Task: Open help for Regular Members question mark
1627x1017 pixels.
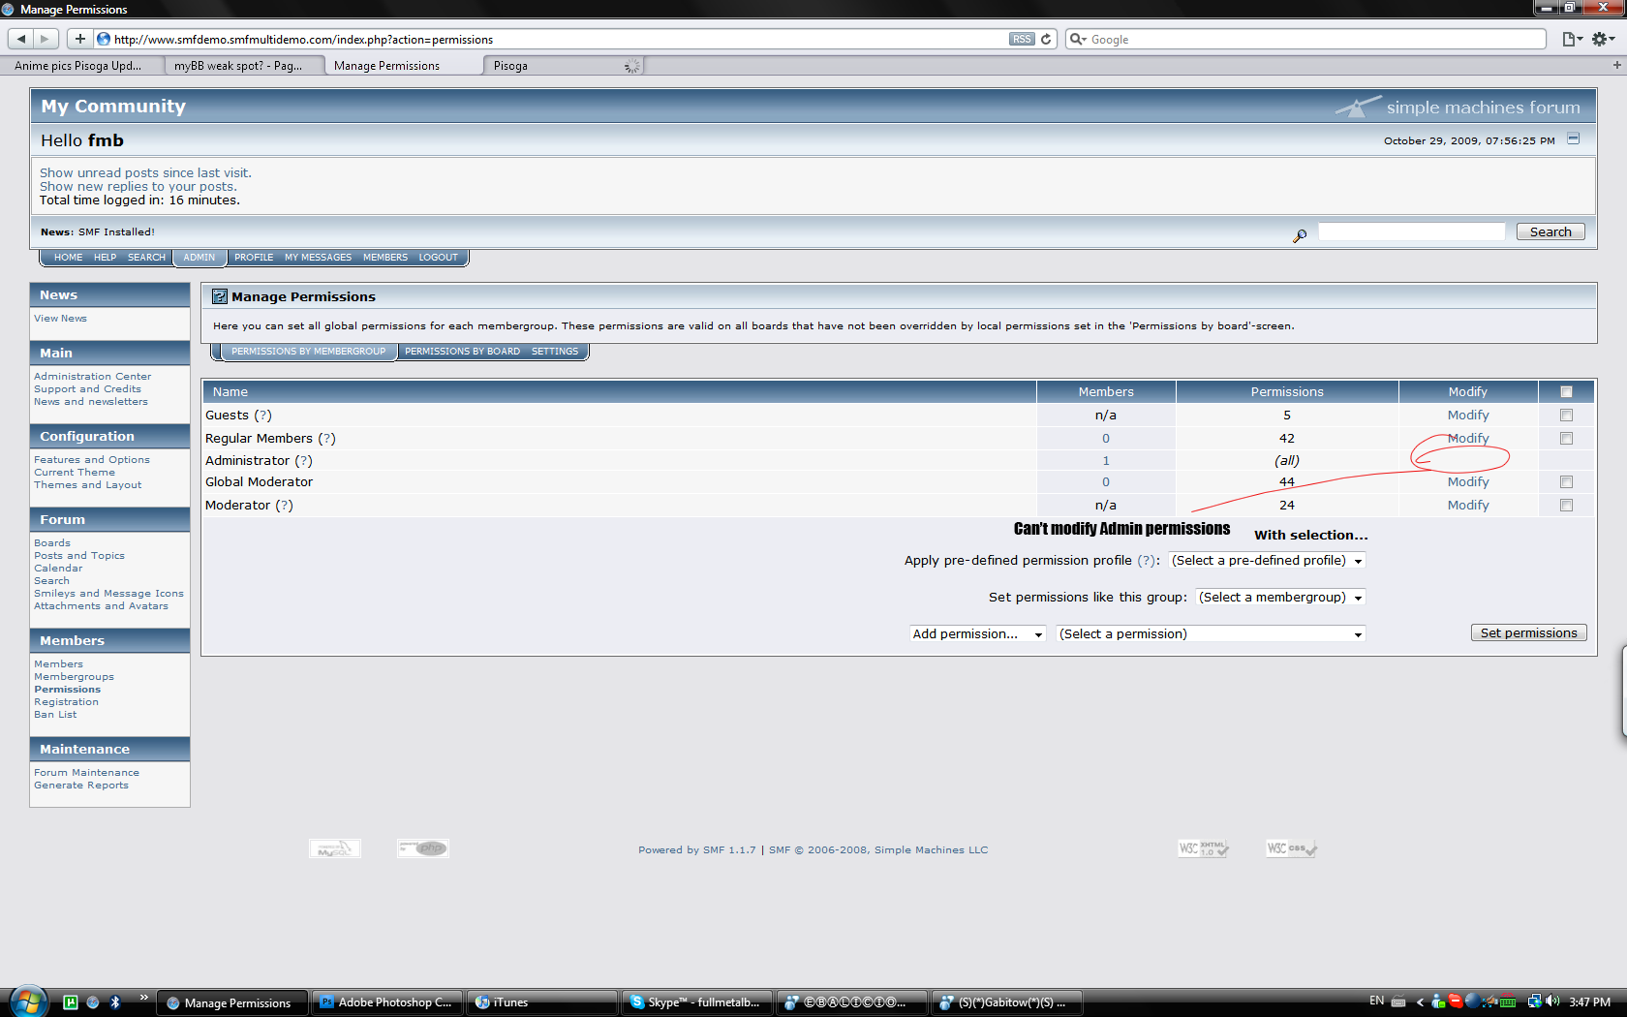Action: coord(327,439)
